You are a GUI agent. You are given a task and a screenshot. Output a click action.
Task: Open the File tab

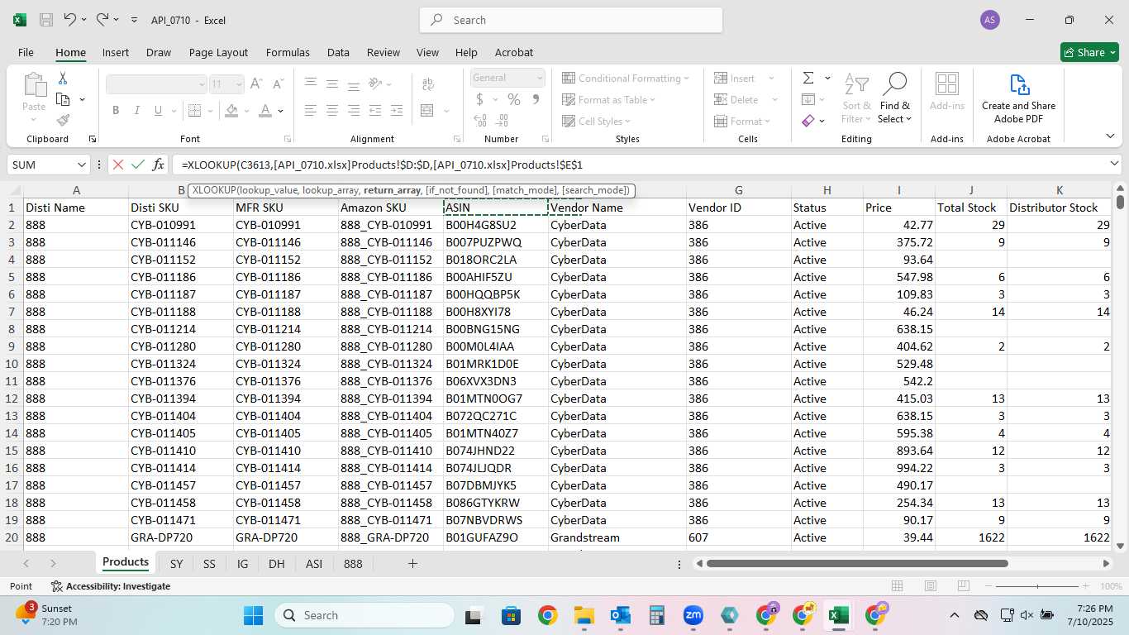(26, 52)
